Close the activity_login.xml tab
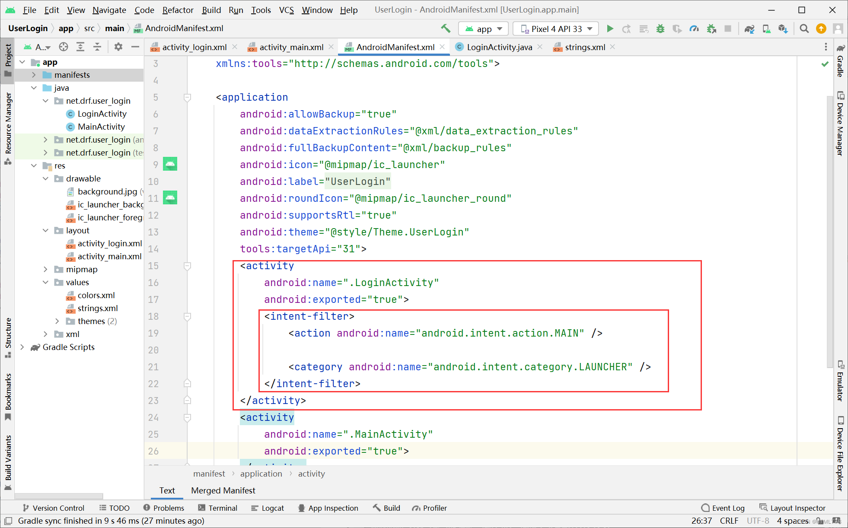Image resolution: width=848 pixels, height=528 pixels. [235, 47]
